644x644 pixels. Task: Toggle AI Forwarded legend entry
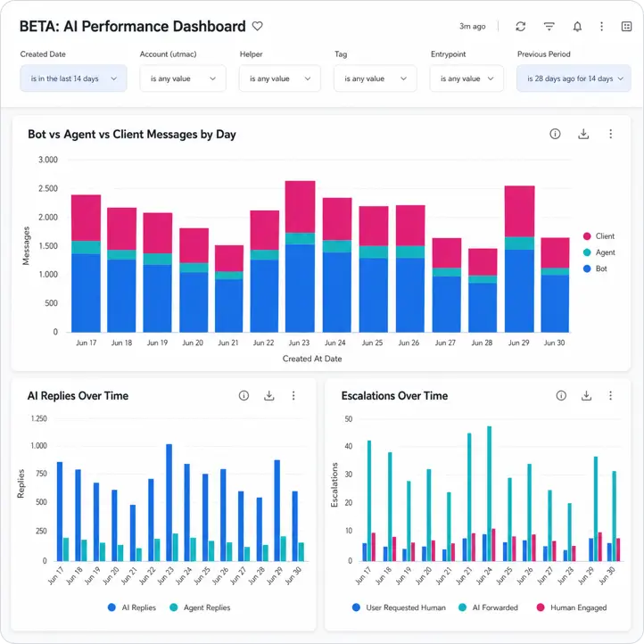[x=488, y=607]
